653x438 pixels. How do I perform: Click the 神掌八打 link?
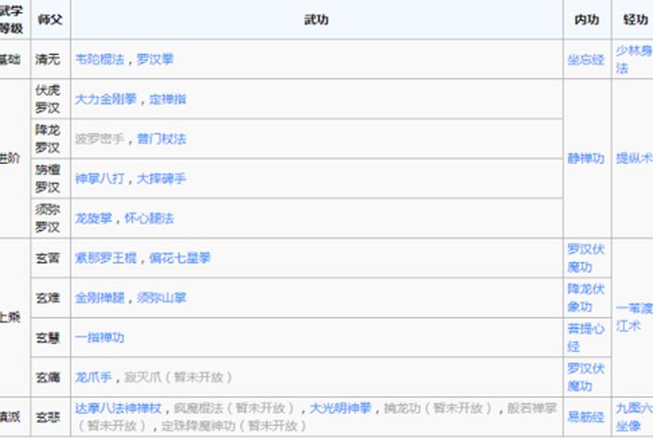(100, 178)
